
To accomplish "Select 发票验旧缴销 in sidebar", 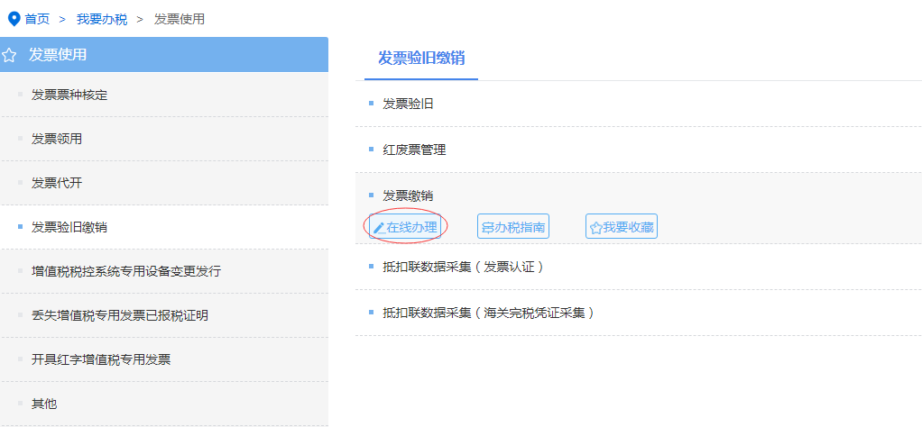I will pyautogui.click(x=164, y=227).
